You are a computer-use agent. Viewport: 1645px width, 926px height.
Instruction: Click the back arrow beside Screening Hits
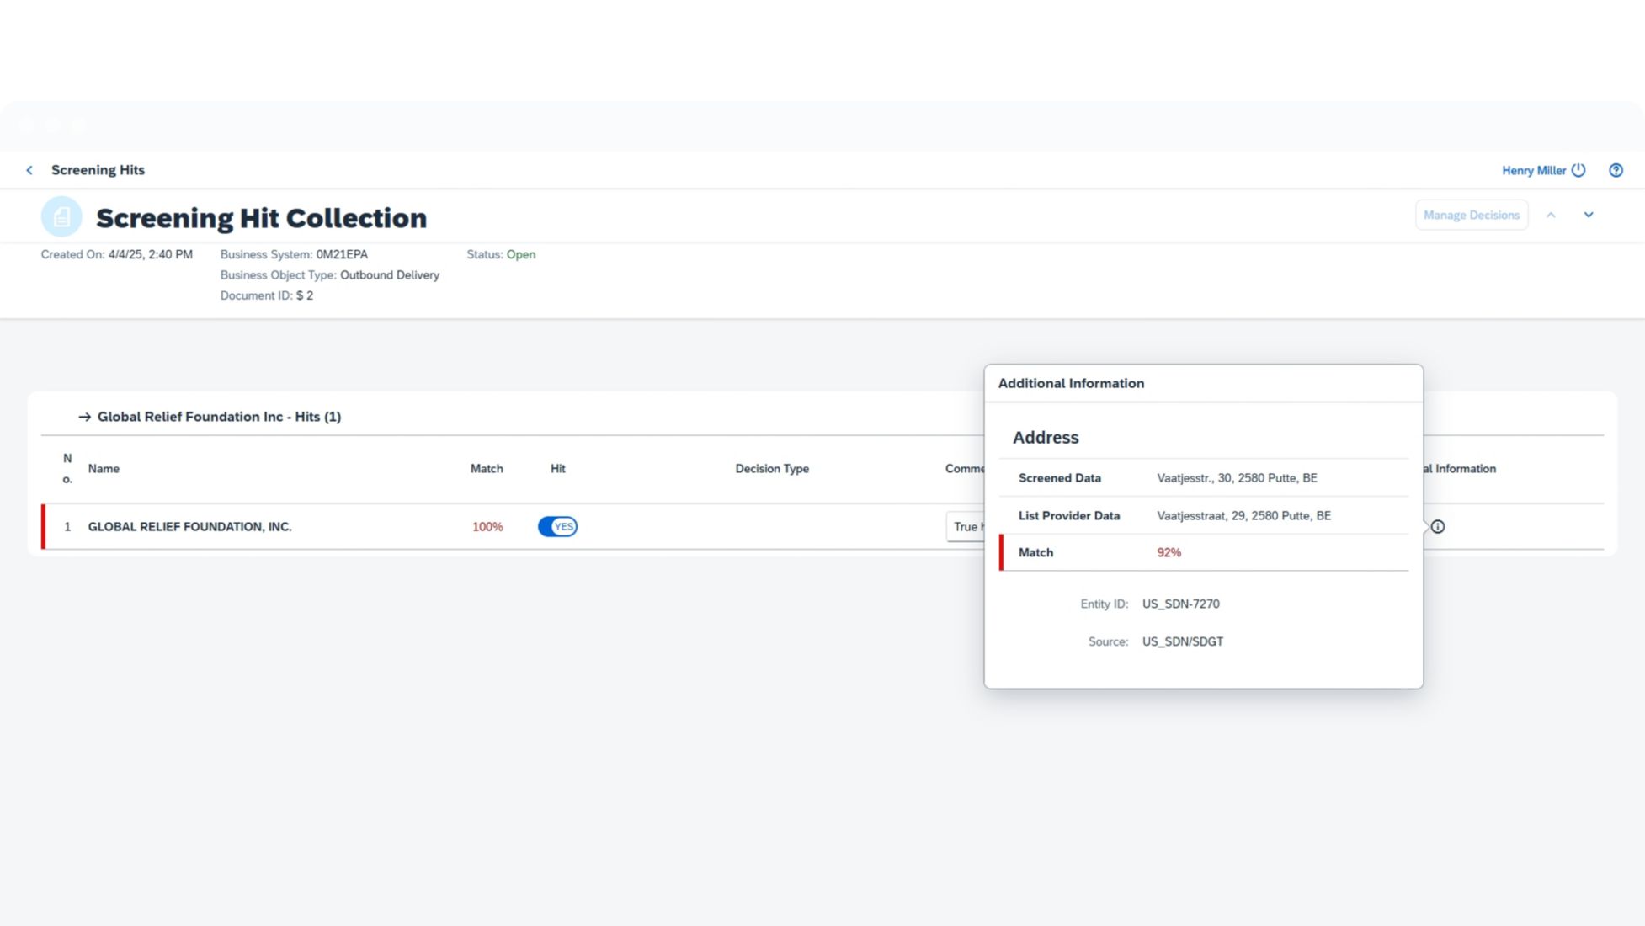(x=29, y=170)
